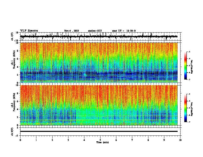Click time axis tick label "9"

point(164,140)
